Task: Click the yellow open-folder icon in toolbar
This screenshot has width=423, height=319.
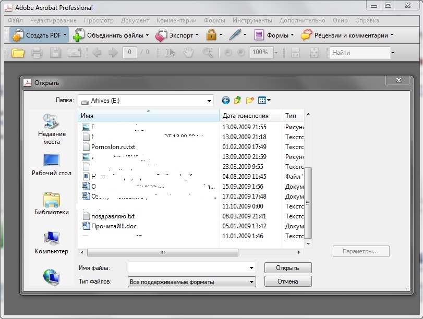Action: point(18,52)
